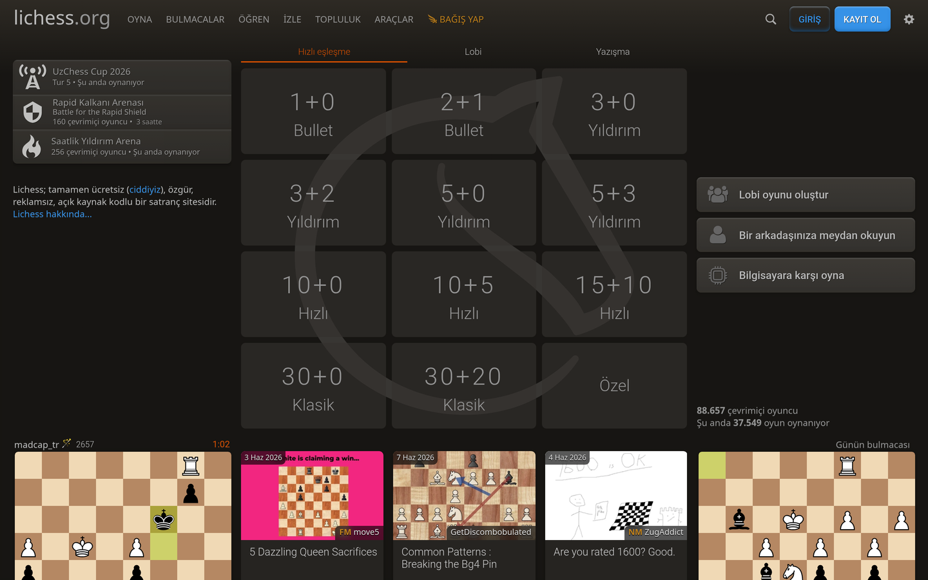Open the İZLE menu
This screenshot has height=580, width=928.
click(292, 19)
